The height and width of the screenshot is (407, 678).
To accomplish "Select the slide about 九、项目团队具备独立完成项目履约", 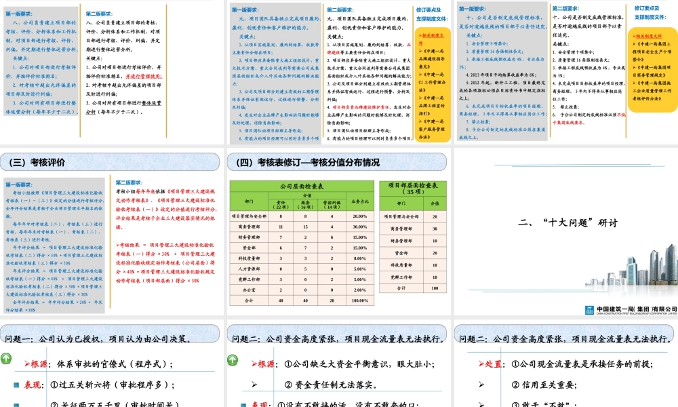I will click(339, 72).
